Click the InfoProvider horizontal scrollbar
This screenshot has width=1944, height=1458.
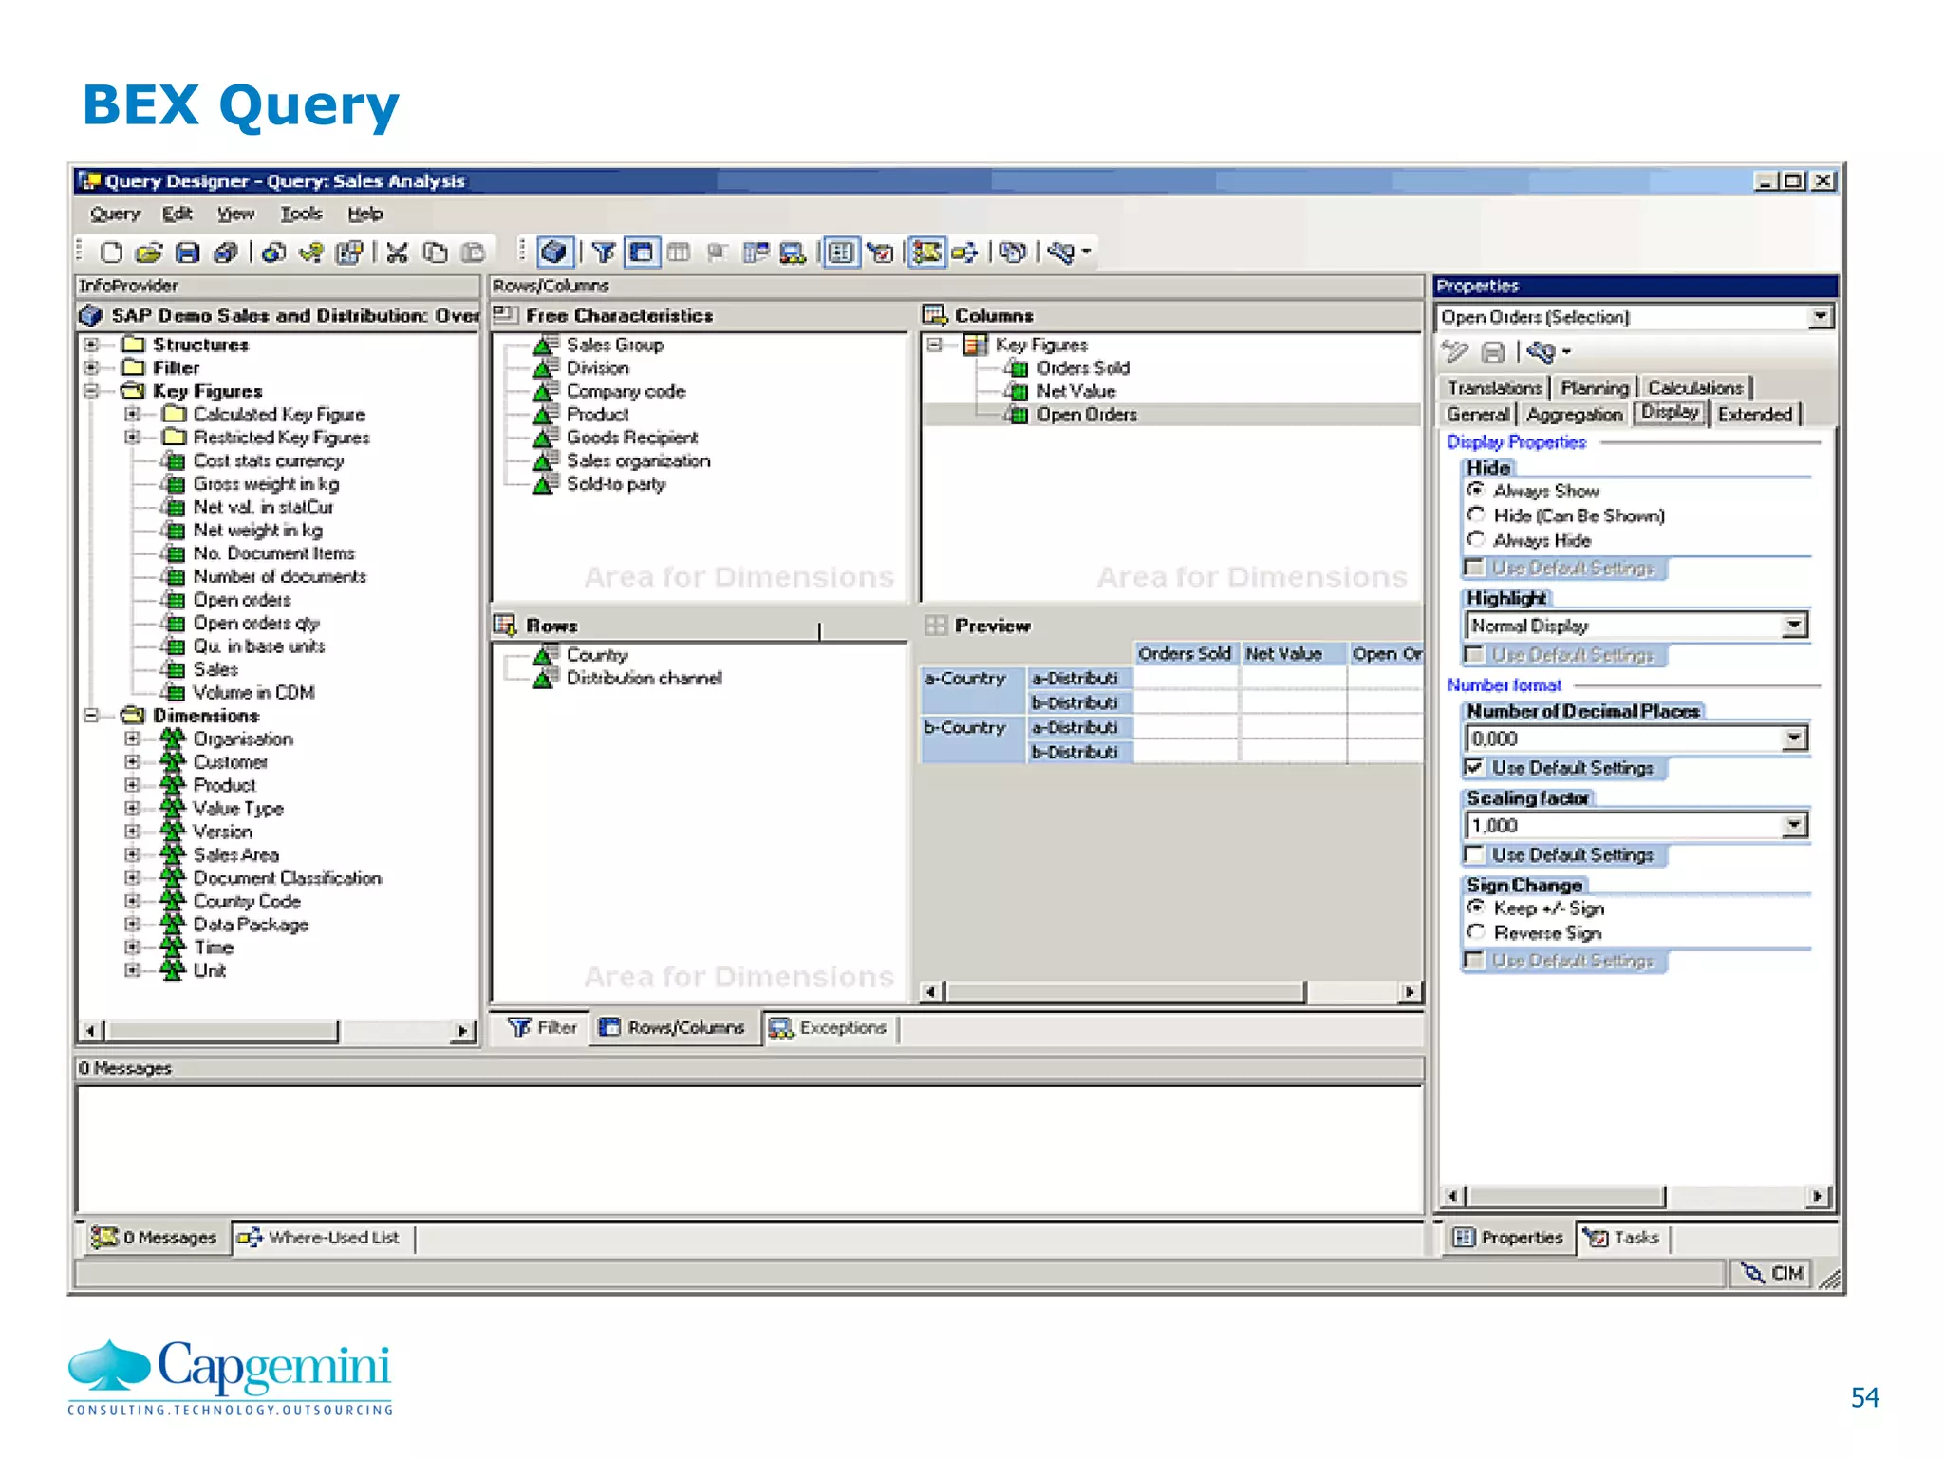[x=277, y=1031]
